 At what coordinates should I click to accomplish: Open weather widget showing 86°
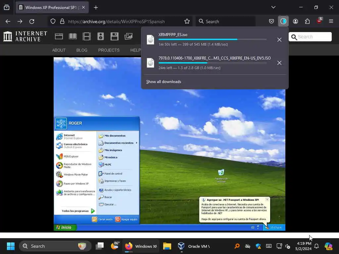pos(115,246)
